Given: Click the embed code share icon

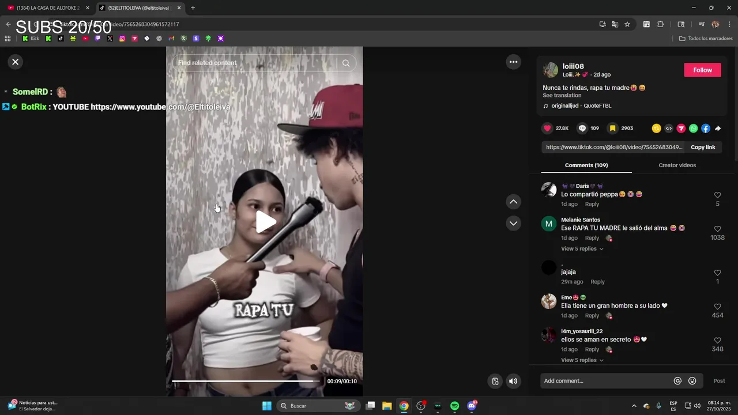Looking at the screenshot, I should point(669,129).
